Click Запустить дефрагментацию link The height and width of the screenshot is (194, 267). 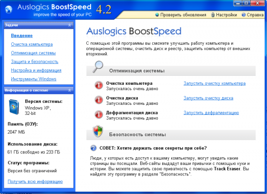coord(211,113)
